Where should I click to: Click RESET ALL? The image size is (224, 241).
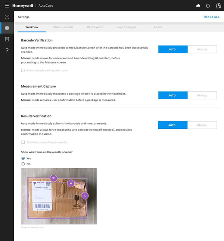tap(212, 17)
